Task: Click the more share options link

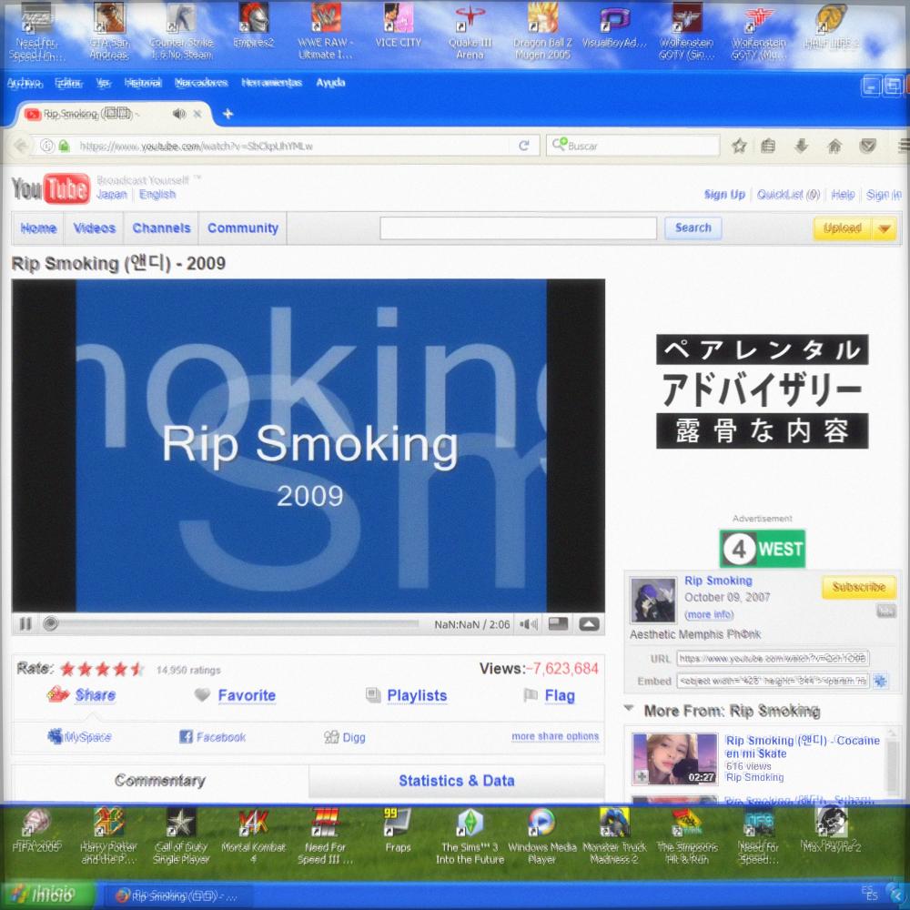Action: tap(555, 736)
